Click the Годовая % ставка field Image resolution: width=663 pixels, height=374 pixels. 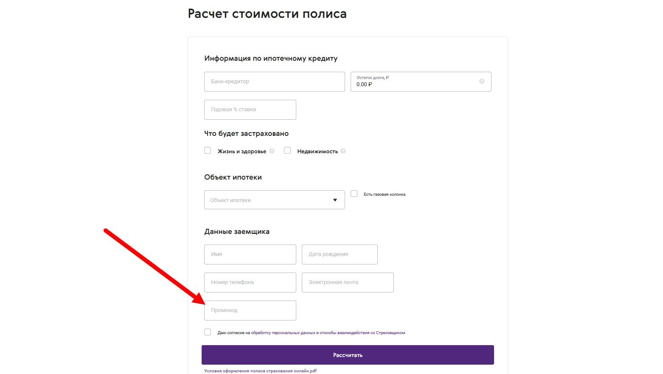[x=250, y=110]
